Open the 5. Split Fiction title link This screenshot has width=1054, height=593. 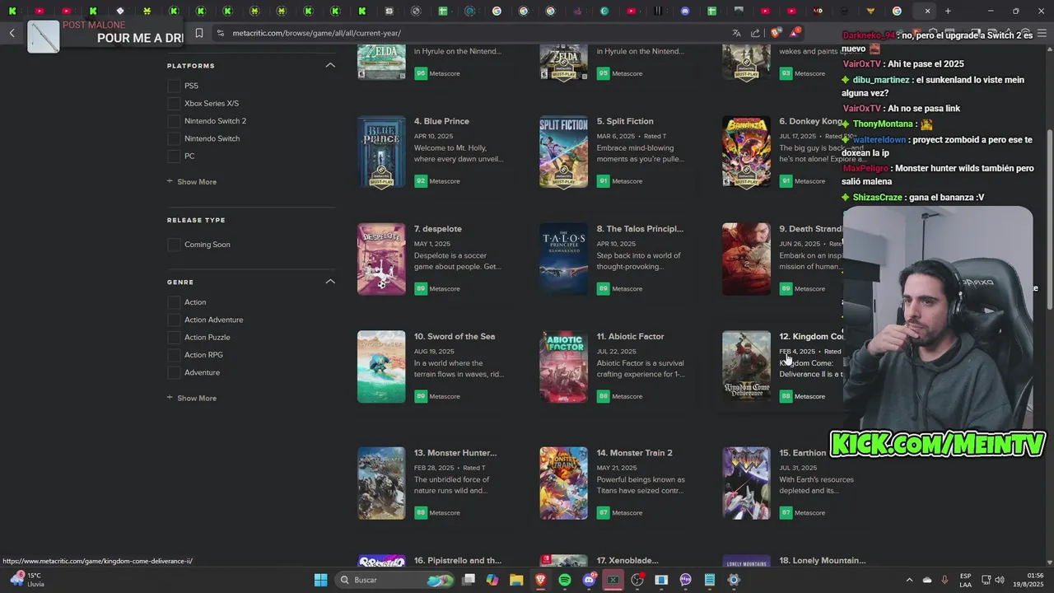click(x=625, y=121)
